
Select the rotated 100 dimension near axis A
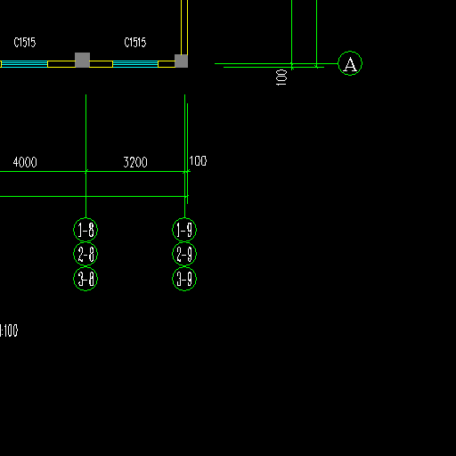coord(281,77)
